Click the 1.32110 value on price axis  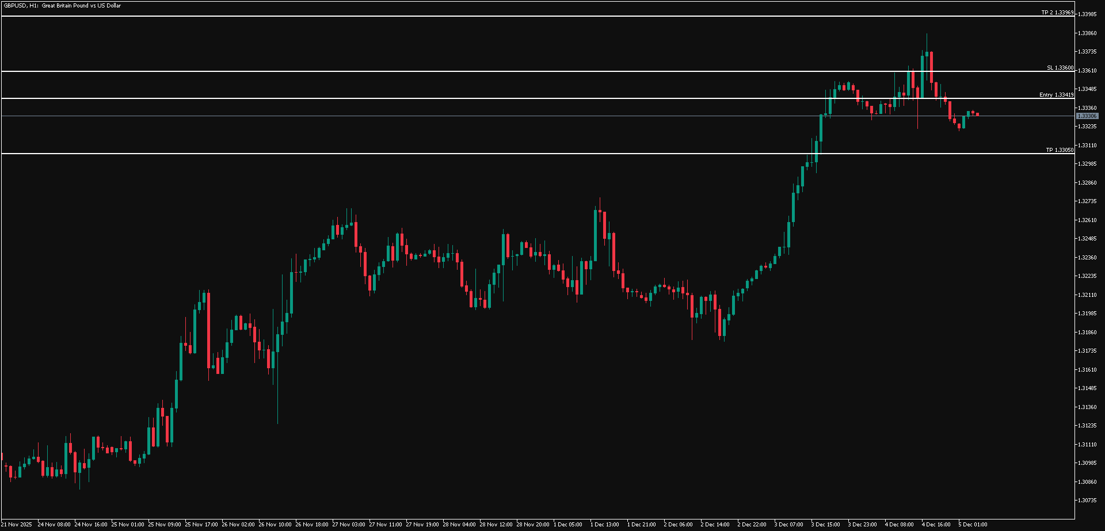pyautogui.click(x=1087, y=295)
